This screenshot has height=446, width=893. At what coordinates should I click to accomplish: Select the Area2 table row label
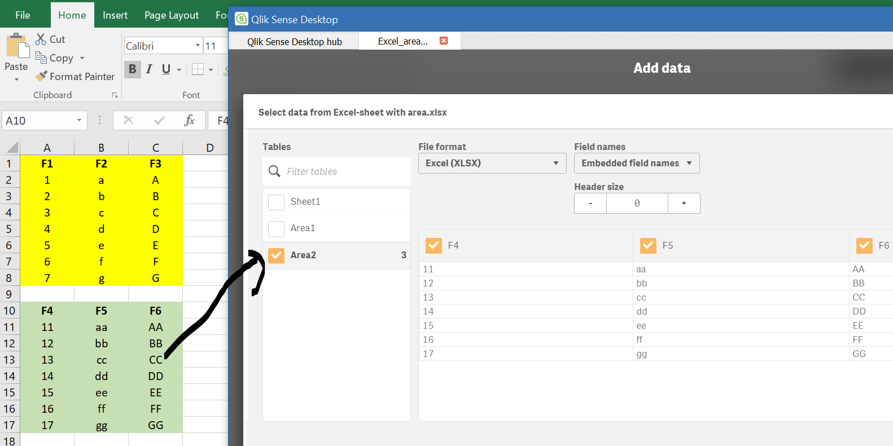click(x=303, y=255)
